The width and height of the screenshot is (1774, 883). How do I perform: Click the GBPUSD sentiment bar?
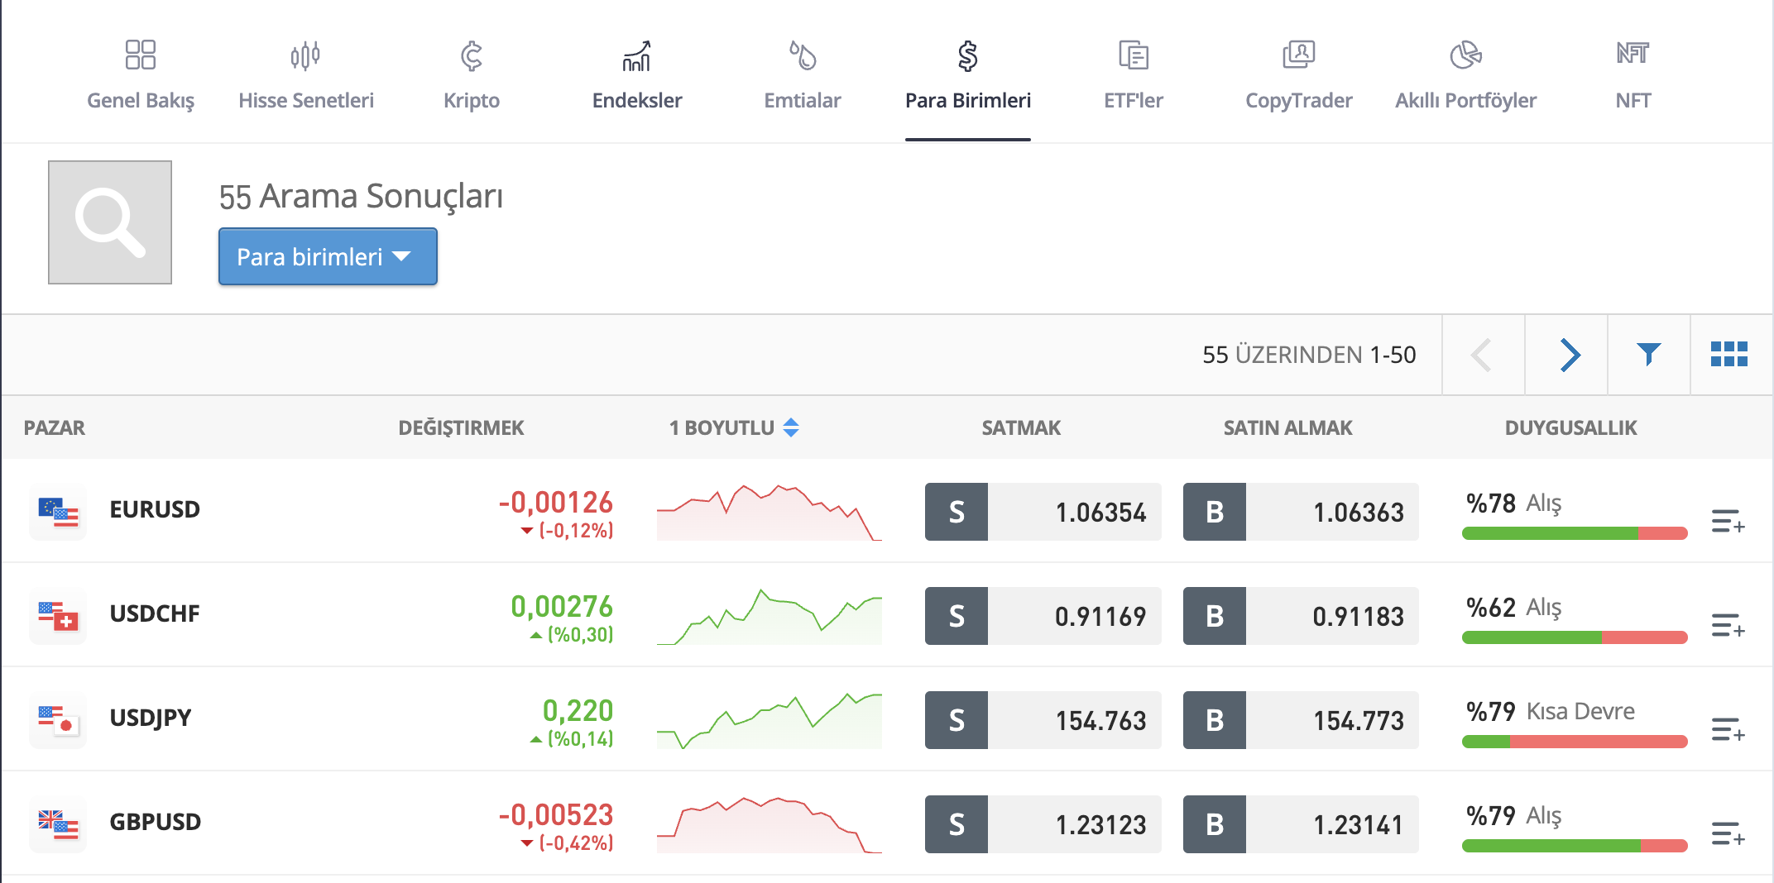tap(1574, 845)
